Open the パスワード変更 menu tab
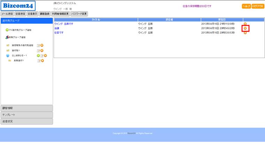The height and width of the screenshot is (154, 265). 79,14
